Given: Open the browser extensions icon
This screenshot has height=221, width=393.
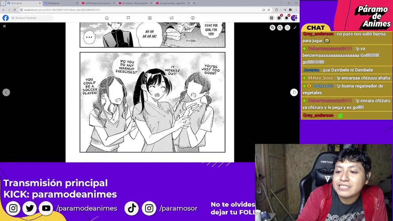Looking at the screenshot, I should (277, 10).
